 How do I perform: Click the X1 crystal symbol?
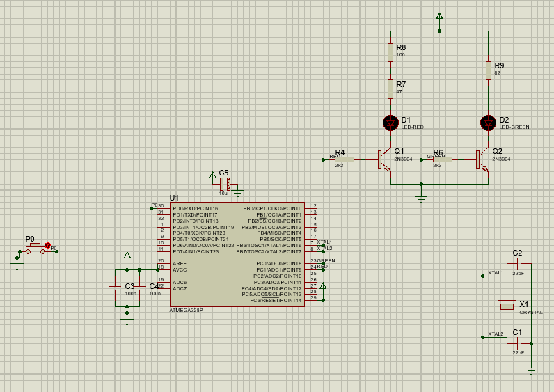(507, 306)
